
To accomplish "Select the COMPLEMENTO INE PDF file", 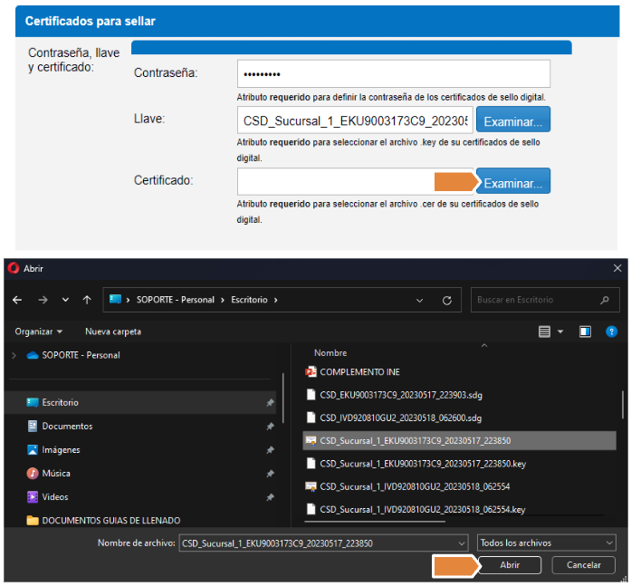I will pyautogui.click(x=359, y=371).
